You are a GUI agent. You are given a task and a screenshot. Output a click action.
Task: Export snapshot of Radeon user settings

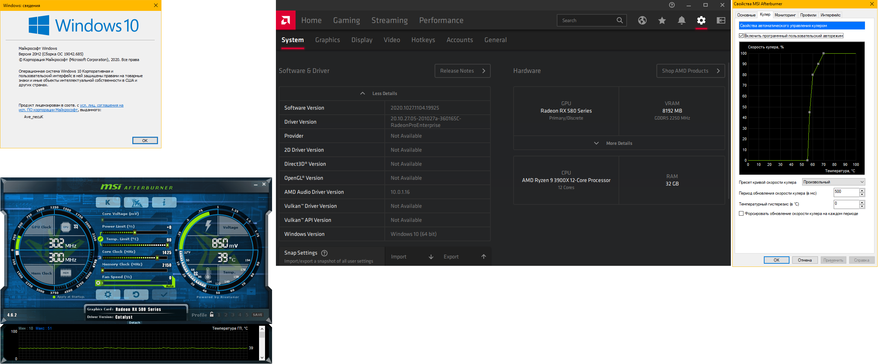(x=465, y=257)
